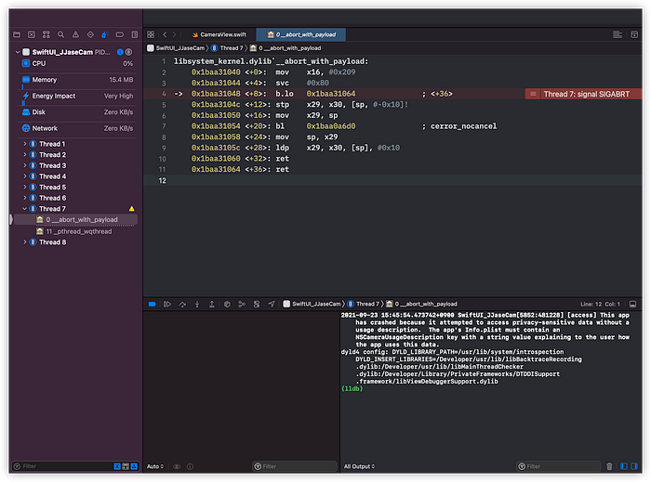Expand Thread 5 in debug navigator
Viewport: 651px width, 482px height.
click(x=24, y=187)
